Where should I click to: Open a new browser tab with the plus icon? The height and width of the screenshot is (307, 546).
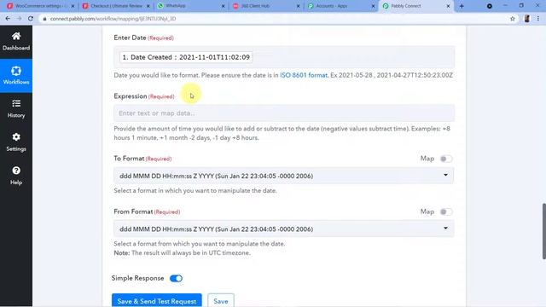[462, 6]
